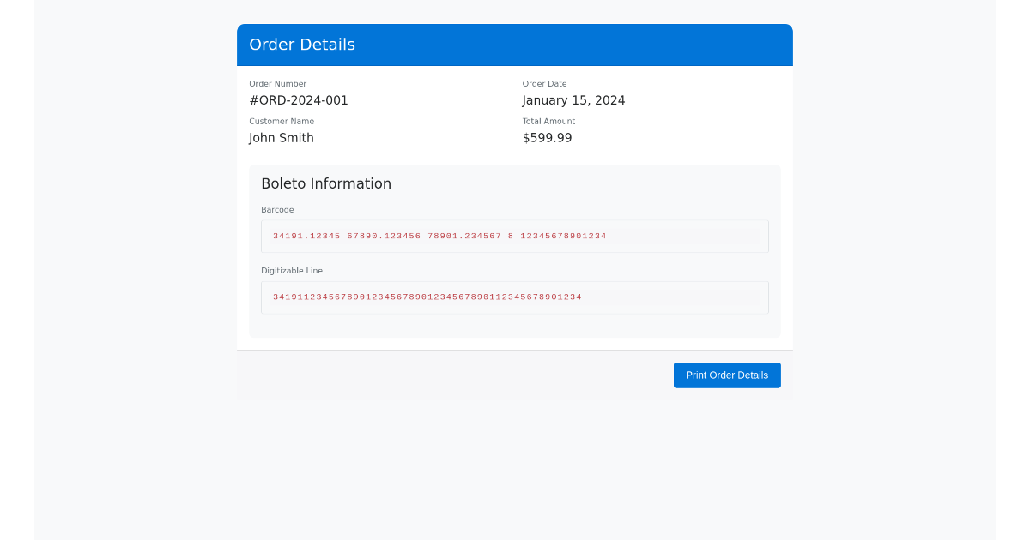
Task: Click the Barcode field box
Action: (515, 236)
